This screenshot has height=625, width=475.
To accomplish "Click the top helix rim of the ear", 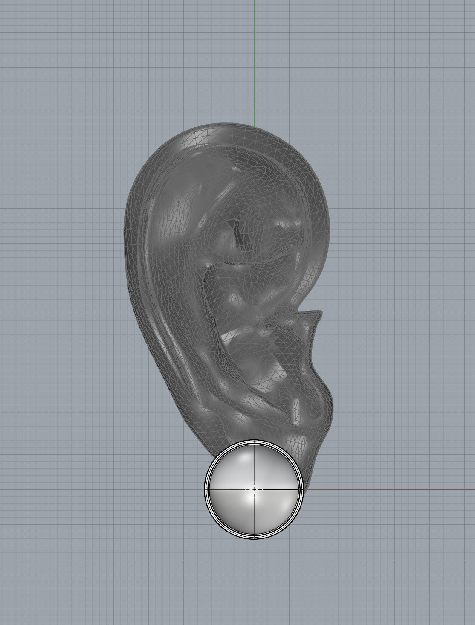I will click(222, 128).
